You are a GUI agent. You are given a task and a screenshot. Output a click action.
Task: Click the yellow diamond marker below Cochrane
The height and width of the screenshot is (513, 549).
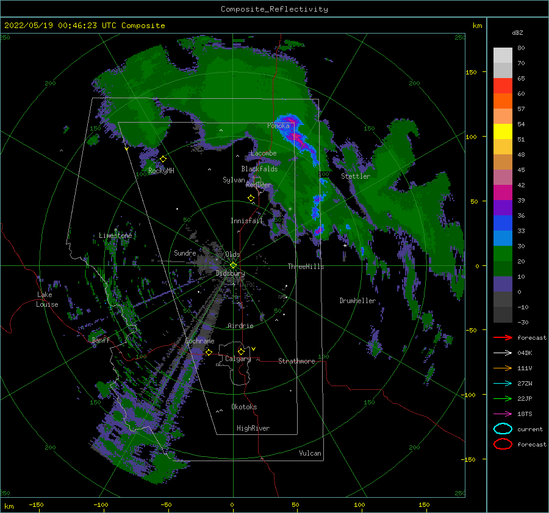[x=209, y=352]
